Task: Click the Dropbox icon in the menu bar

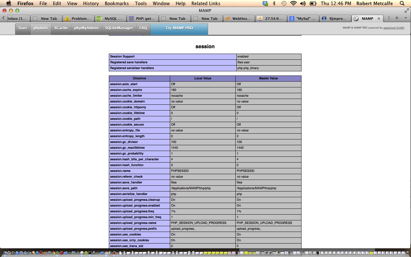Action: (265, 4)
